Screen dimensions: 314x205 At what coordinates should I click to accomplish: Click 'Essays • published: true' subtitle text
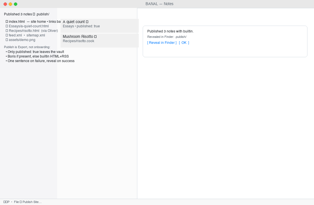(x=81, y=26)
